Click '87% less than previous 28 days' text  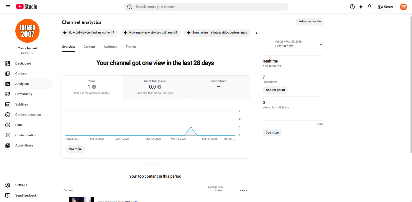[x=155, y=93]
